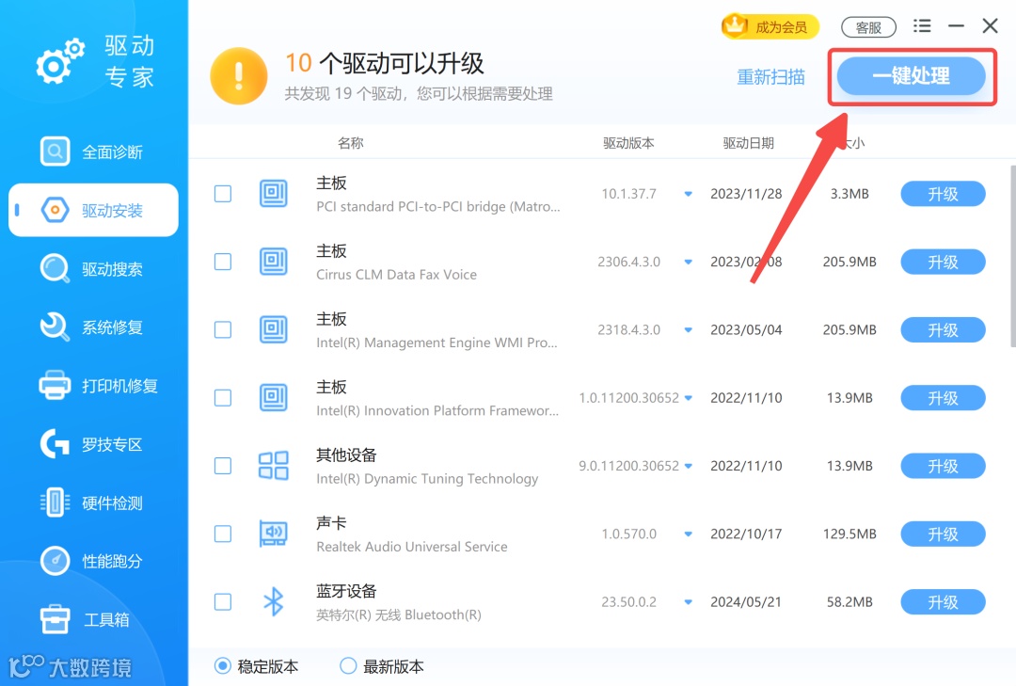Select the Realtek Audio Universal Service checkbox
The image size is (1016, 686).
point(223,534)
